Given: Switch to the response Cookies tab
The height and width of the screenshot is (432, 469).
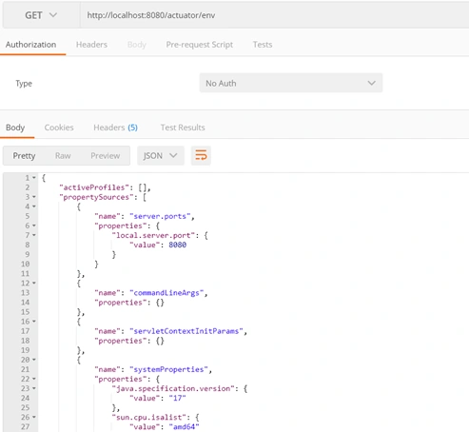Looking at the screenshot, I should [59, 128].
